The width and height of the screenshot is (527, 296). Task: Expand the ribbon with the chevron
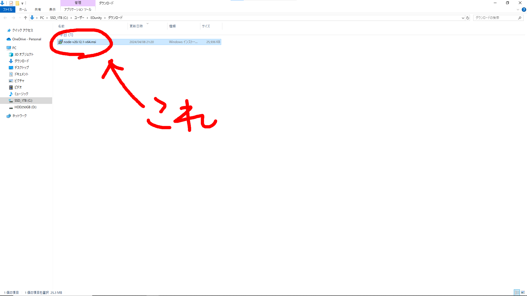point(518,10)
